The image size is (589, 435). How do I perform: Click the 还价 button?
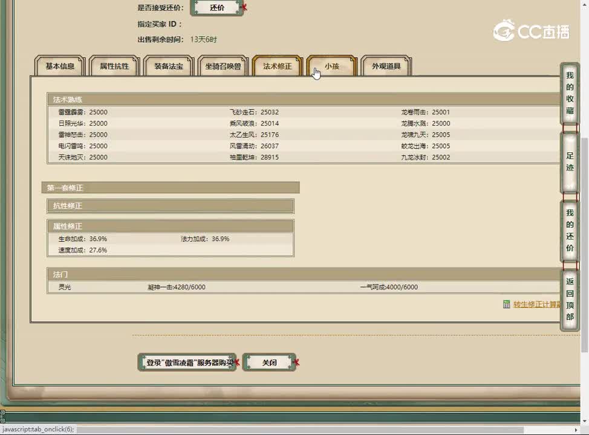tap(216, 7)
